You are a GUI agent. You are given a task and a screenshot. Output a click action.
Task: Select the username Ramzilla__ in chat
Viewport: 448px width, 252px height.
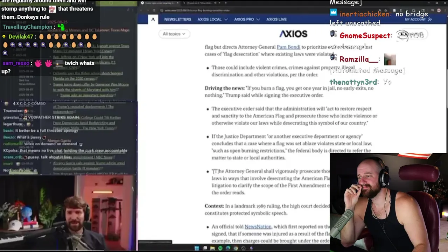pos(359,59)
